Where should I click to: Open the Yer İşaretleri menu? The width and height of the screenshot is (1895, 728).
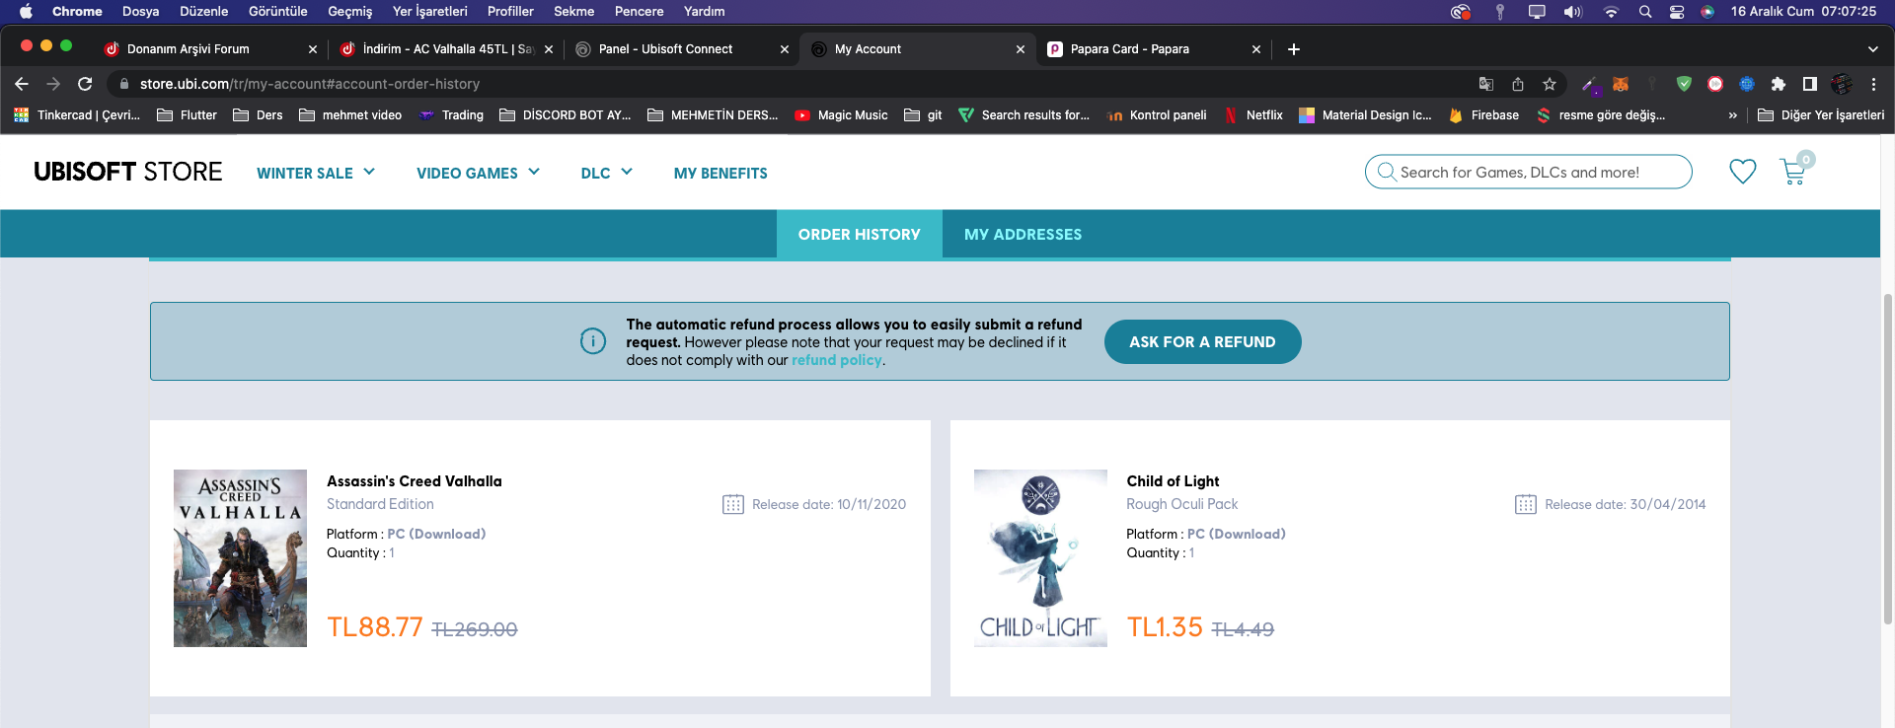coord(430,12)
